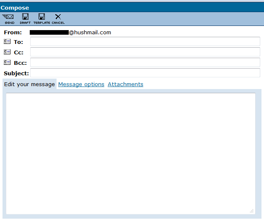Open the Message options tab
Viewport: 264px width, 222px height.
click(81, 84)
